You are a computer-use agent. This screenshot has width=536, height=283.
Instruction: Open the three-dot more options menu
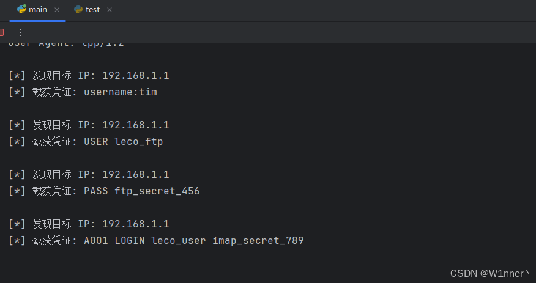20,32
